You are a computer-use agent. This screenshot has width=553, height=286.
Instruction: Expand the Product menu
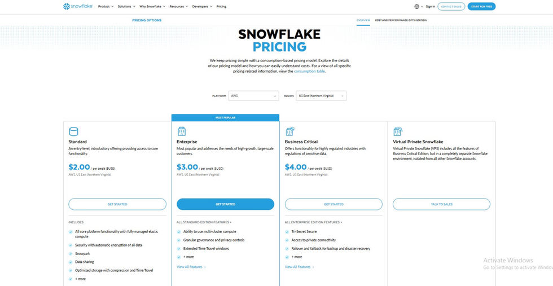point(106,6)
